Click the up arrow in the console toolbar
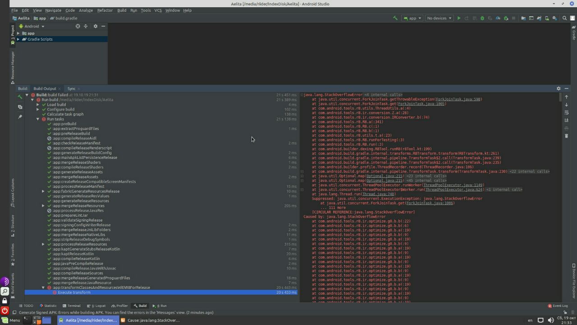577x325 pixels. (x=567, y=97)
